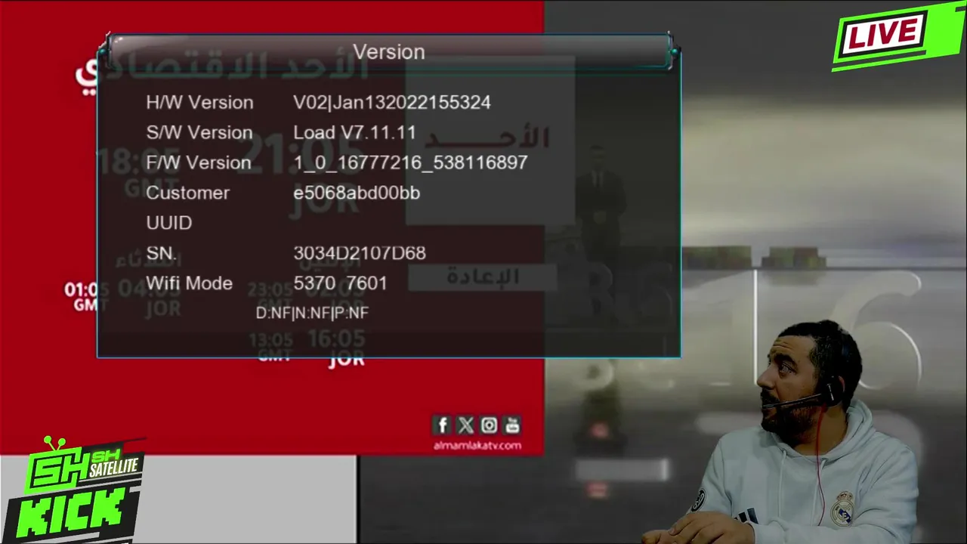The height and width of the screenshot is (544, 967).
Task: Select the SN. label
Action: (161, 253)
